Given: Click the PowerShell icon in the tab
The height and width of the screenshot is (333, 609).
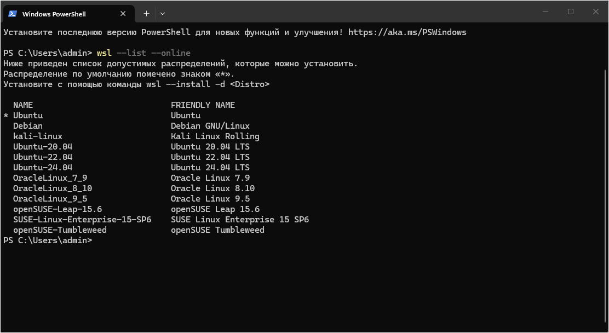Looking at the screenshot, I should [x=13, y=14].
